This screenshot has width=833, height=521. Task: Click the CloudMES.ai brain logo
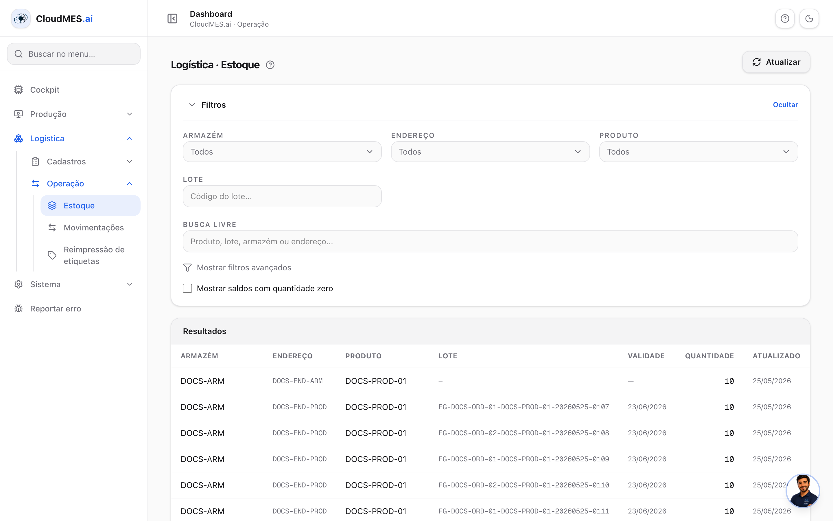click(x=21, y=19)
